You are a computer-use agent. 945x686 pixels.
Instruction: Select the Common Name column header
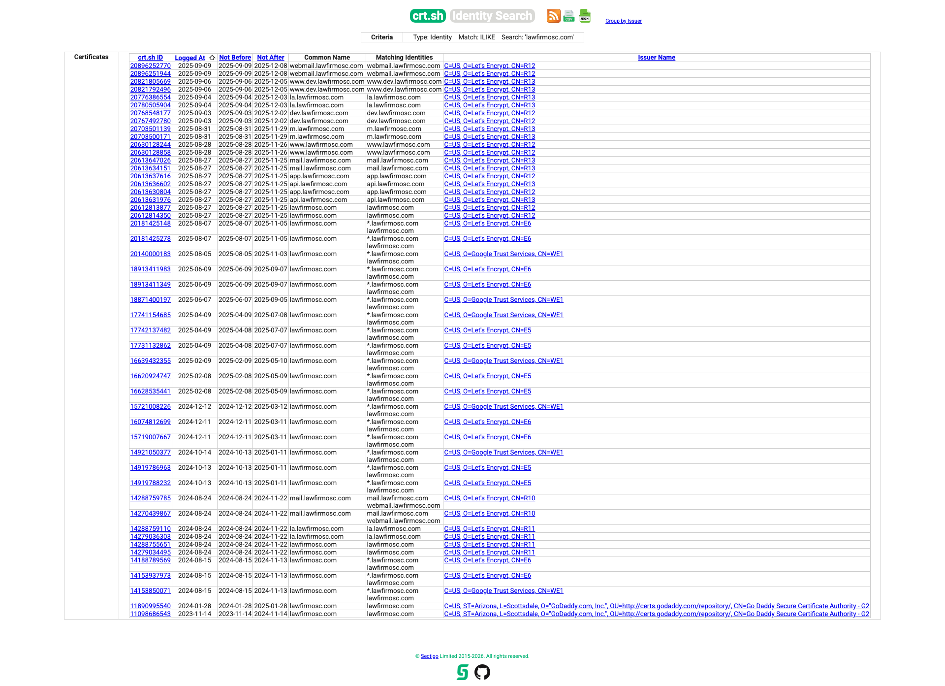(x=327, y=58)
